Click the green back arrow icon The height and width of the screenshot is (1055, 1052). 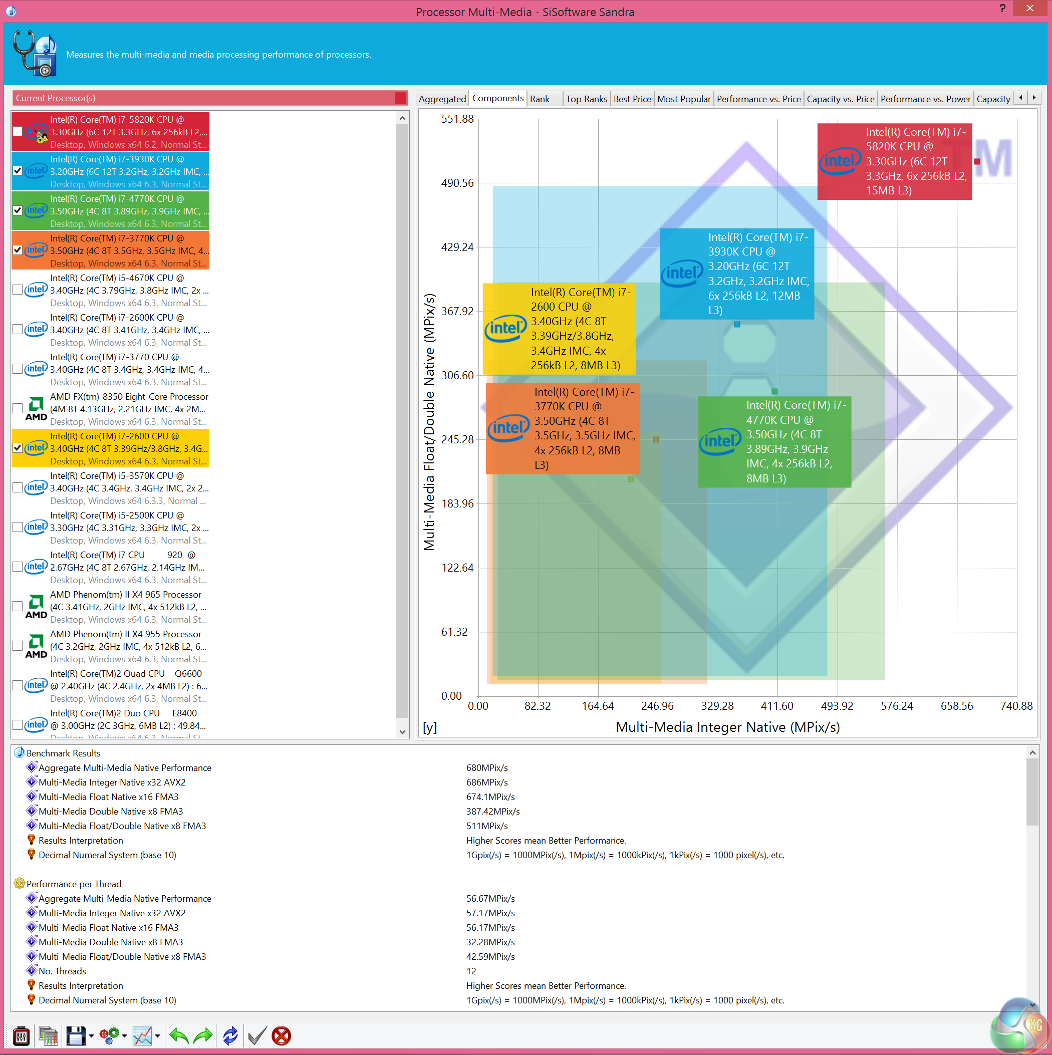coord(179,1035)
